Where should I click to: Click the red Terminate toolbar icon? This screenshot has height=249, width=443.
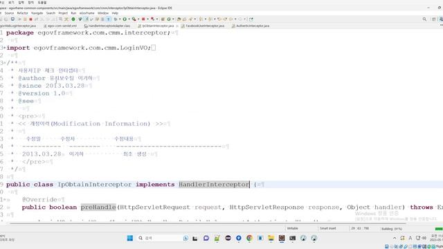[30, 19]
